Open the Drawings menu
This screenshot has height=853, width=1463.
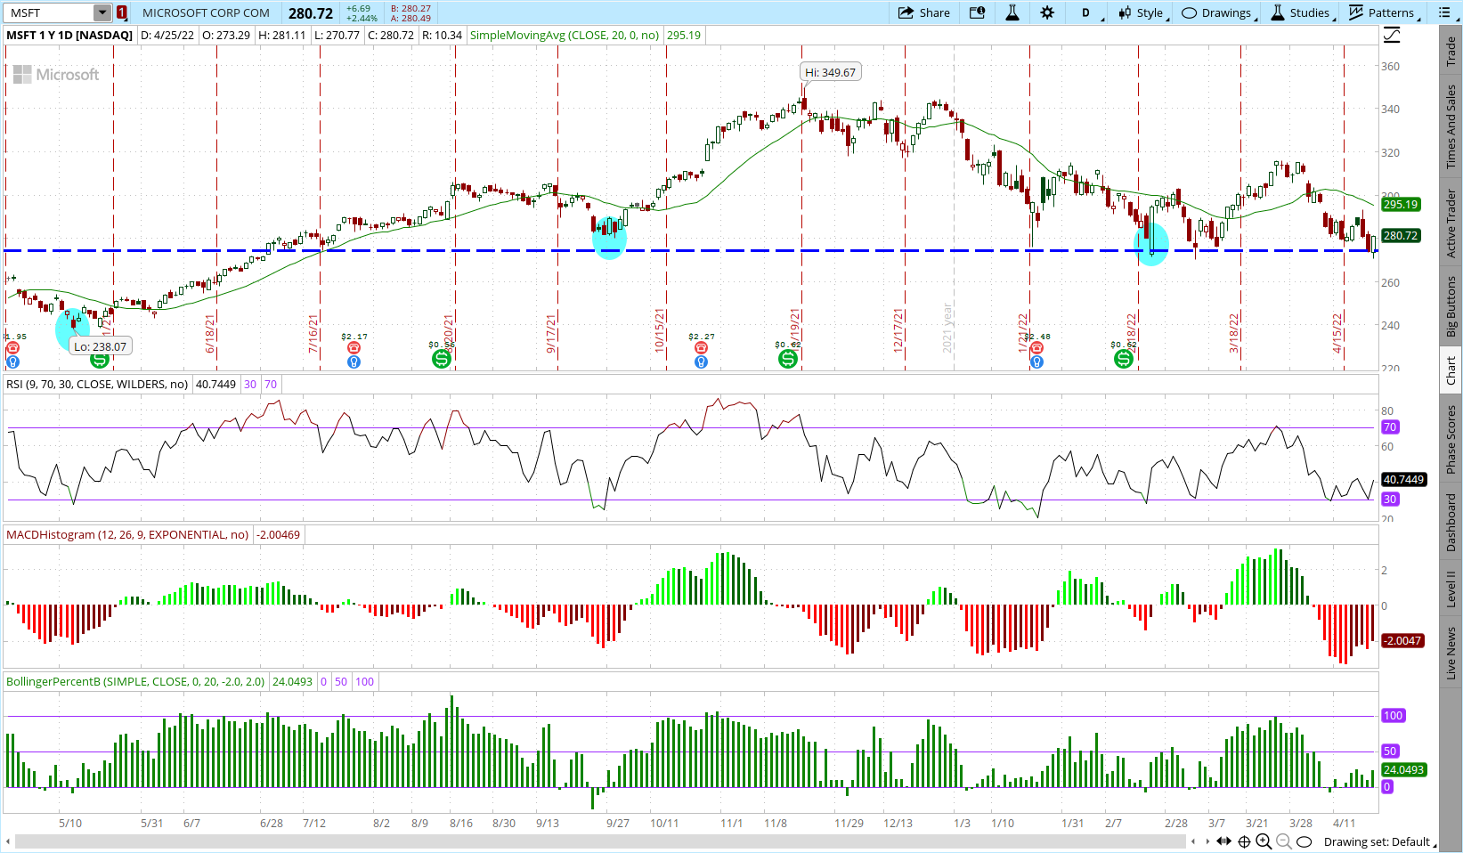[1217, 12]
